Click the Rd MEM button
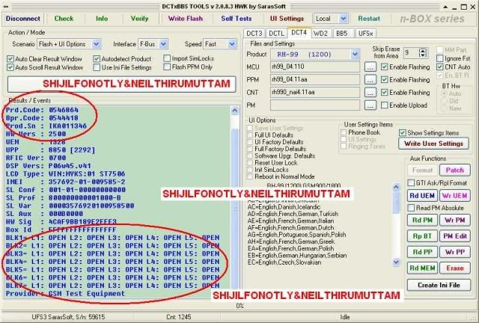 pos(422,268)
